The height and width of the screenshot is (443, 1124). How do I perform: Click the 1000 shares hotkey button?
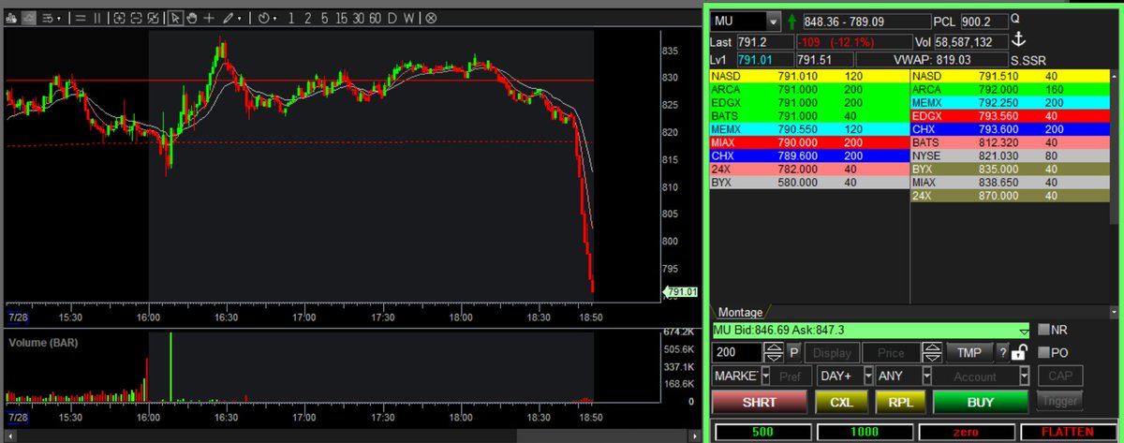point(864,432)
